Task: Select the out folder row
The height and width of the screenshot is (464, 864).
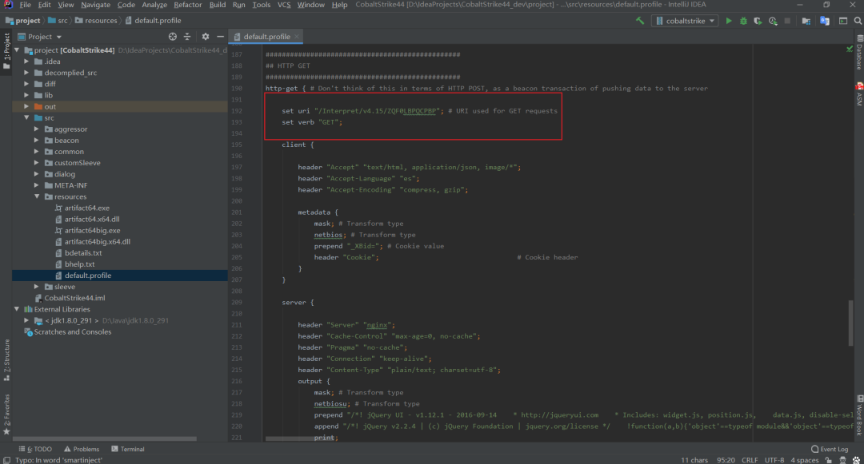Action: pyautogui.click(x=119, y=107)
